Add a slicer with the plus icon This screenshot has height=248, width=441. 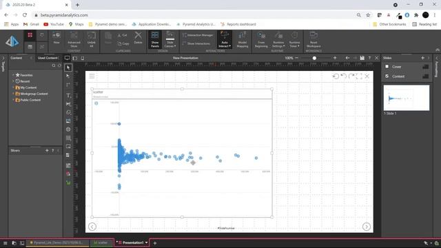(47, 150)
